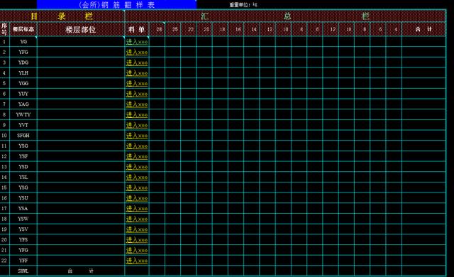
Task: Follow the 进入 link in the YSW row
Action: click(x=137, y=219)
